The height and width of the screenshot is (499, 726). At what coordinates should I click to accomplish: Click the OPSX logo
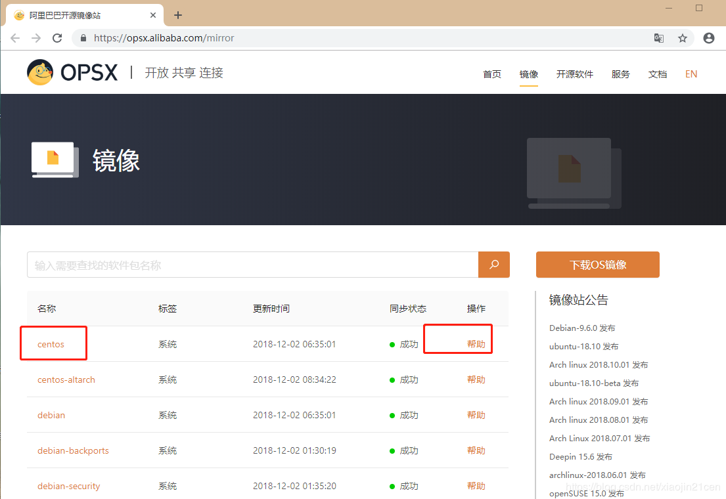click(x=72, y=72)
